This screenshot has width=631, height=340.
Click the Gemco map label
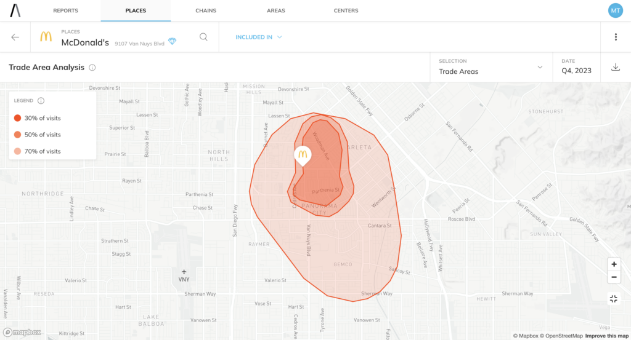343,264
